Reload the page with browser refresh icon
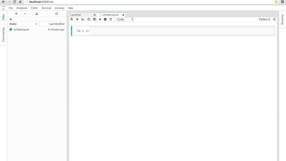 point(15,2)
